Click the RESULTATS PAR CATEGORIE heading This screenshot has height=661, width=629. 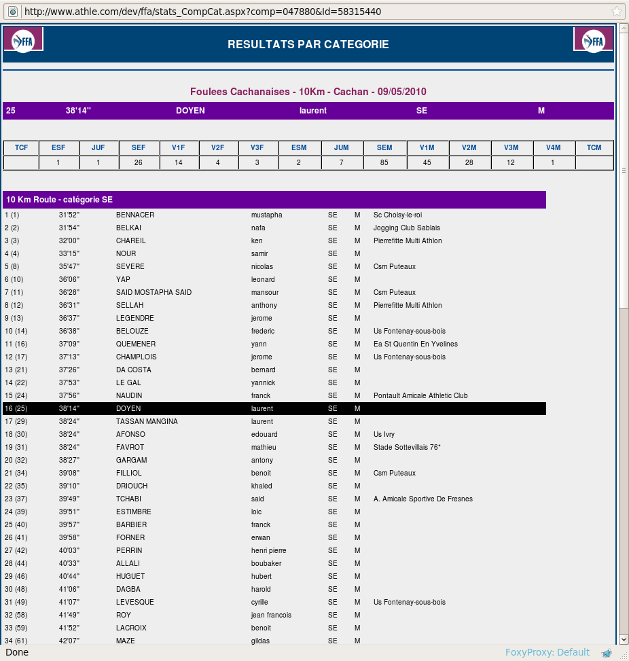[x=308, y=44]
